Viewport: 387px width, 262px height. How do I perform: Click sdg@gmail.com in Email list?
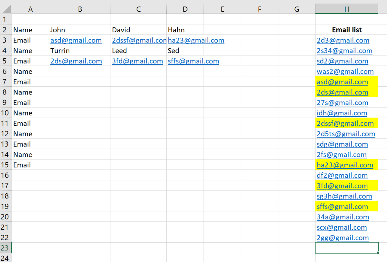coord(342,144)
